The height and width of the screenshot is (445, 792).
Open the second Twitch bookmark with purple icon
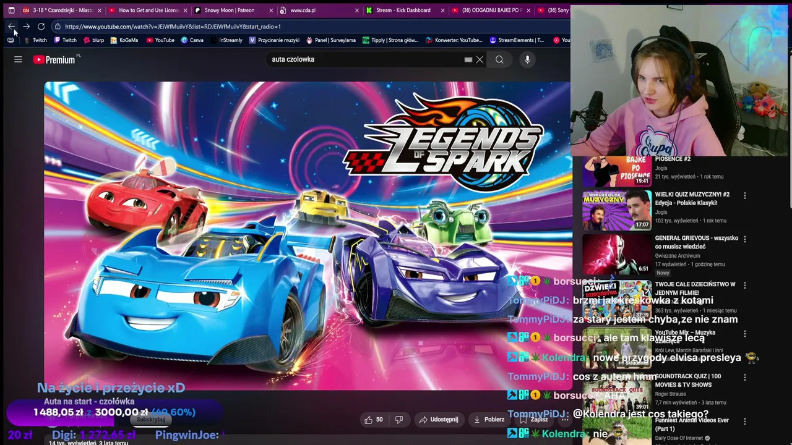65,40
